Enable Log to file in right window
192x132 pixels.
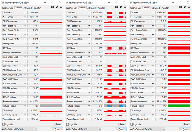click(x=132, y=124)
